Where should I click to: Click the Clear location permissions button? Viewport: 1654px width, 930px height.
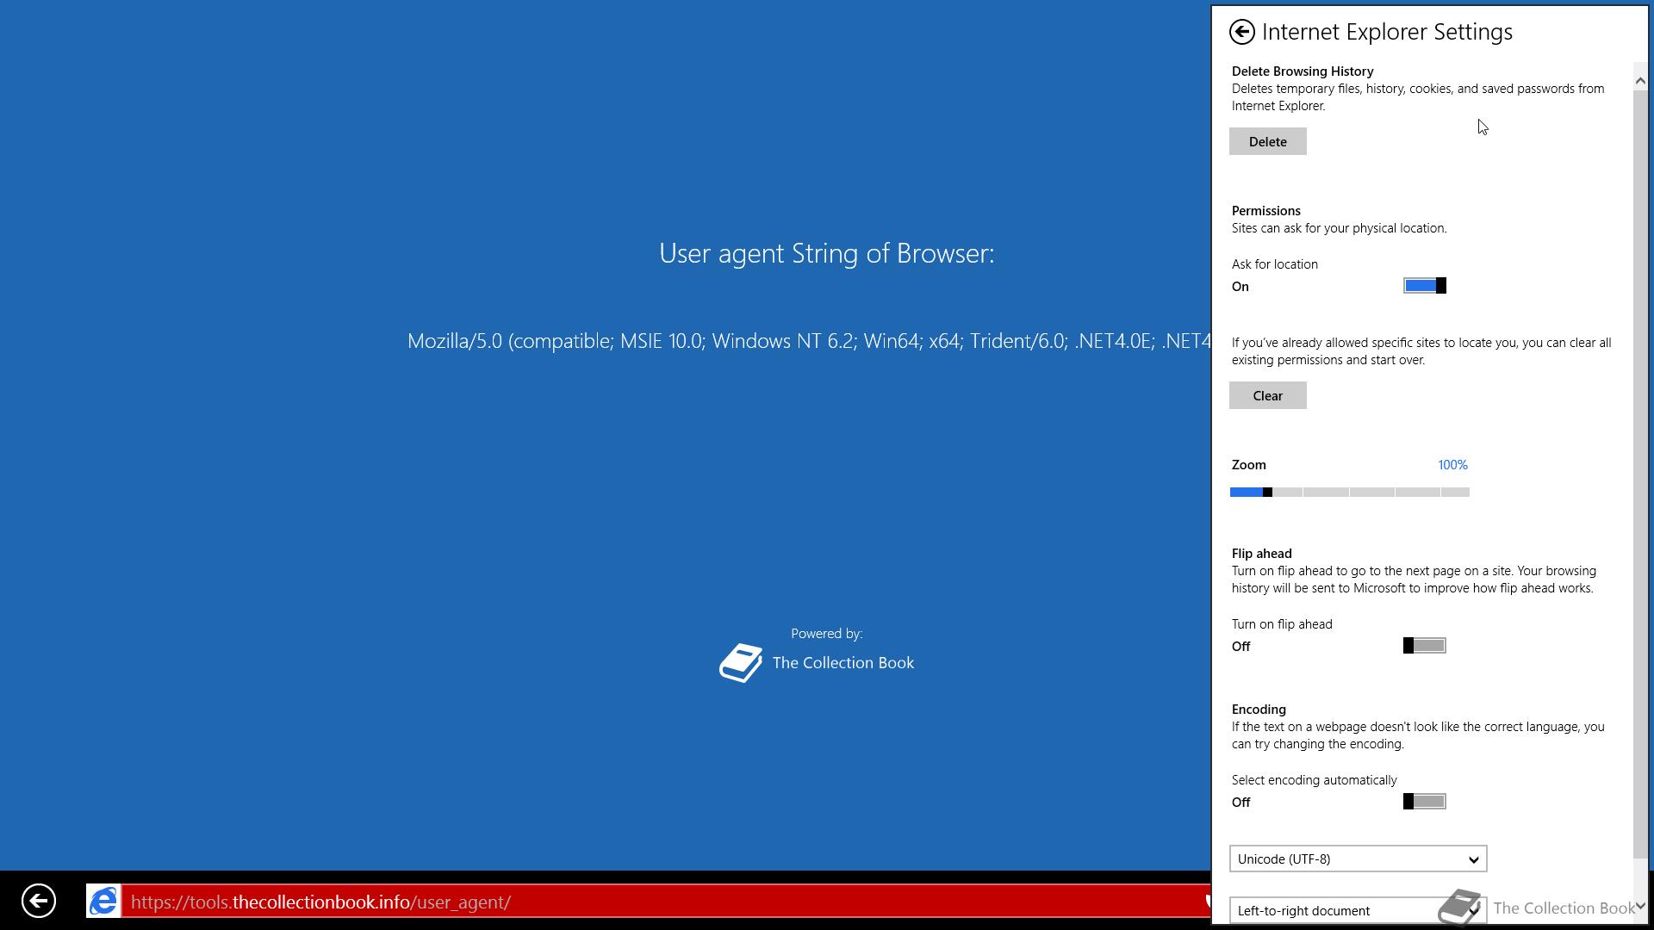(1267, 395)
